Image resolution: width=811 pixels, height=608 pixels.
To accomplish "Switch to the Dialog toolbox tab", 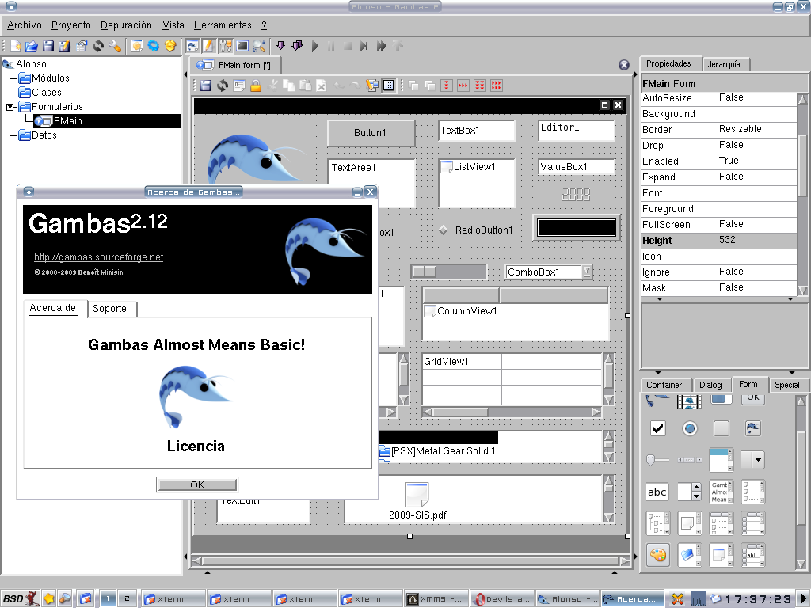I will (x=710, y=385).
